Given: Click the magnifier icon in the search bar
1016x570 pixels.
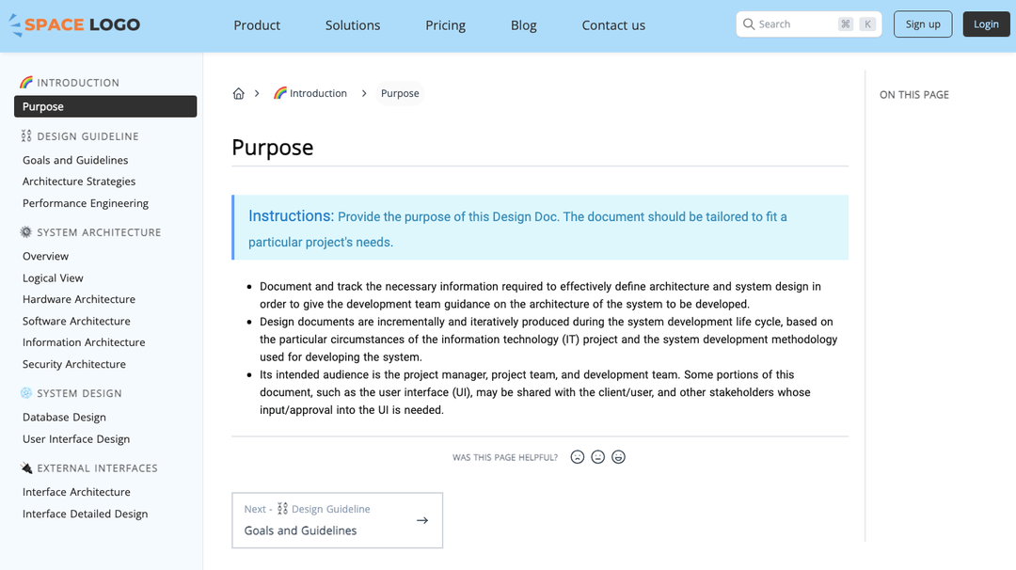Looking at the screenshot, I should click(x=748, y=24).
